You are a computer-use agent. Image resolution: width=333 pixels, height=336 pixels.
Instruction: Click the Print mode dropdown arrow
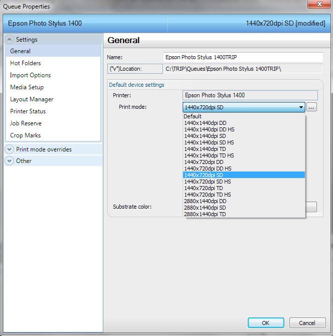(x=301, y=107)
